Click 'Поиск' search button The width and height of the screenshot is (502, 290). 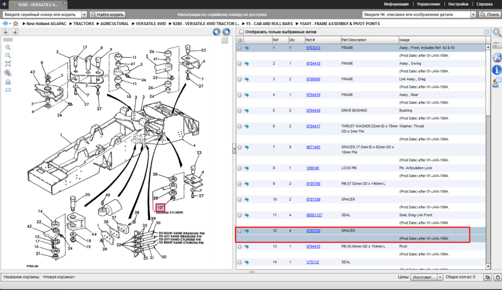pos(489,15)
